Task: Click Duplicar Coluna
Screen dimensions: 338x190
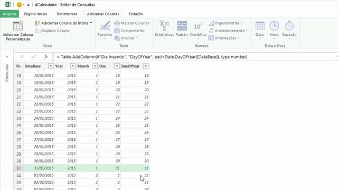Action: pyautogui.click(x=52, y=31)
